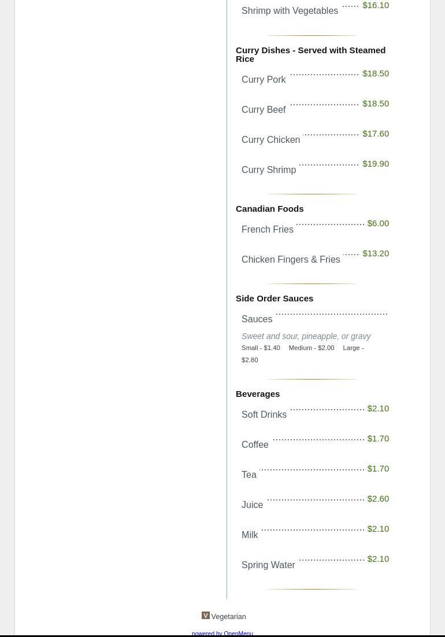The image size is (445, 637).
Task: Click the Curry Dishes section heading
Action: pyautogui.click(x=310, y=54)
